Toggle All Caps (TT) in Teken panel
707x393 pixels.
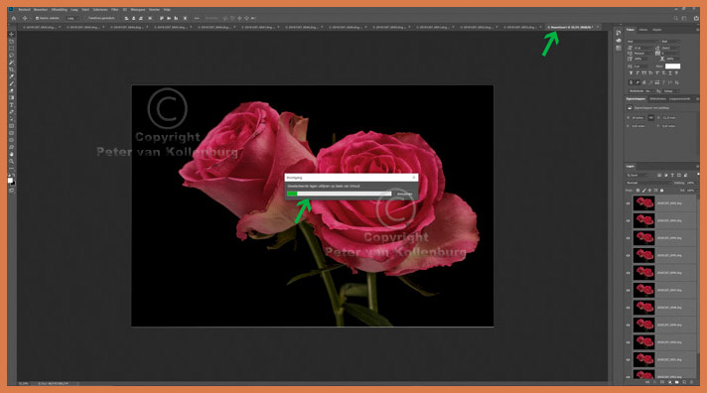643,73
